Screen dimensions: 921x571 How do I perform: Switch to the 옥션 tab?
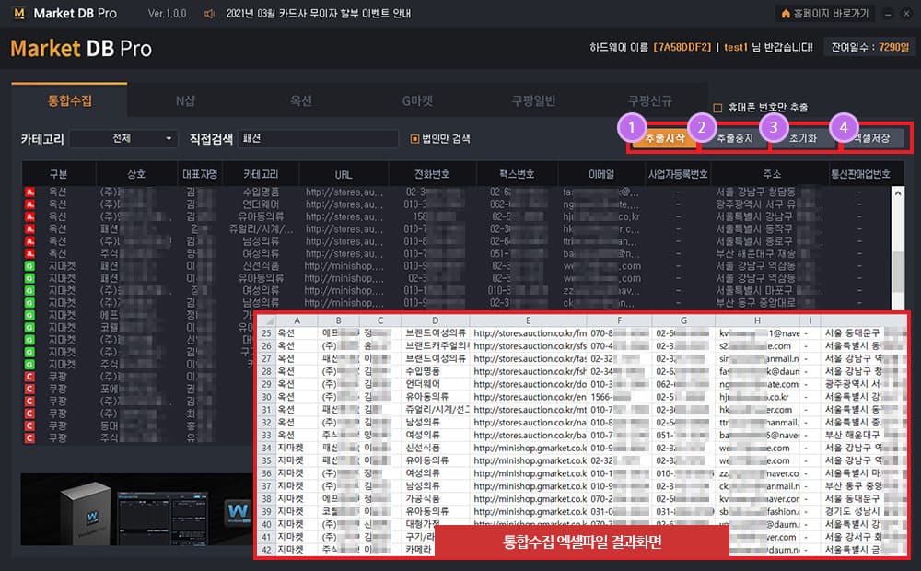301,100
